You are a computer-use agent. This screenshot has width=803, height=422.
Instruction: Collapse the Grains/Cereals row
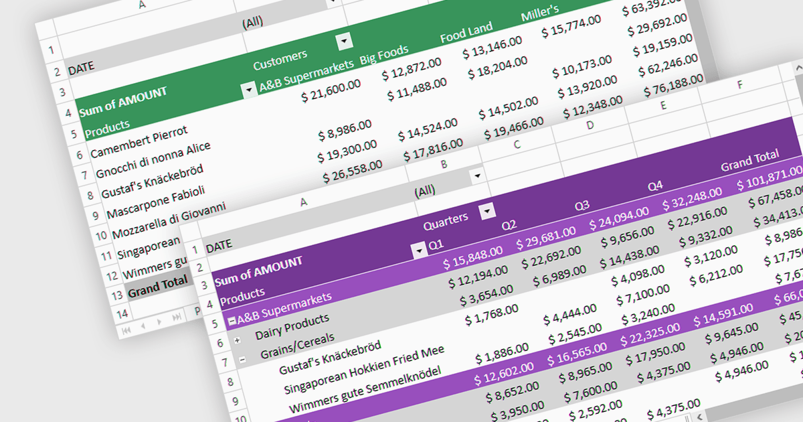(242, 359)
